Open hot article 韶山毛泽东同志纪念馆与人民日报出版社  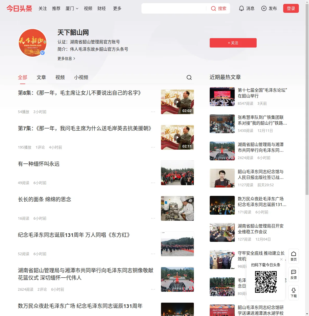coord(261,174)
